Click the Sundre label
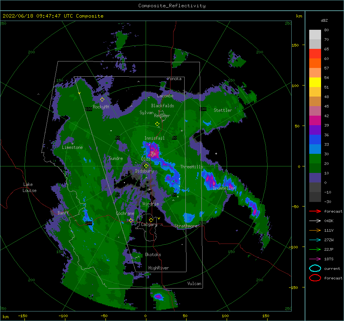The width and height of the screenshot is (344, 321). (x=116, y=158)
